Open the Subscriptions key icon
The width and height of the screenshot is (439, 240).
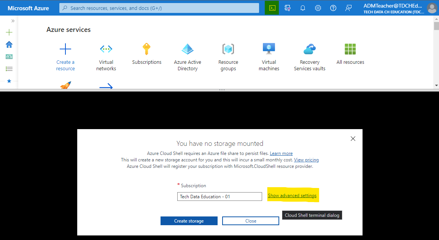click(x=146, y=49)
